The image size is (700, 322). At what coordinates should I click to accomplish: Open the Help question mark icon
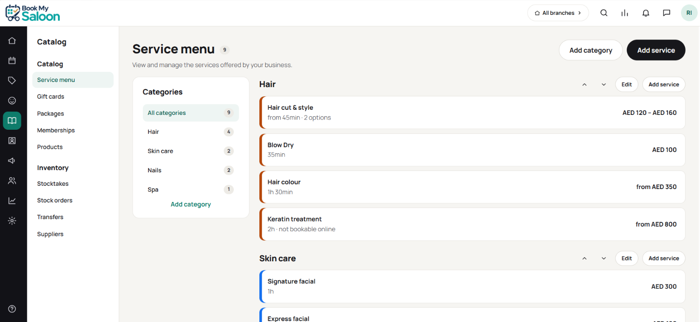tap(12, 309)
